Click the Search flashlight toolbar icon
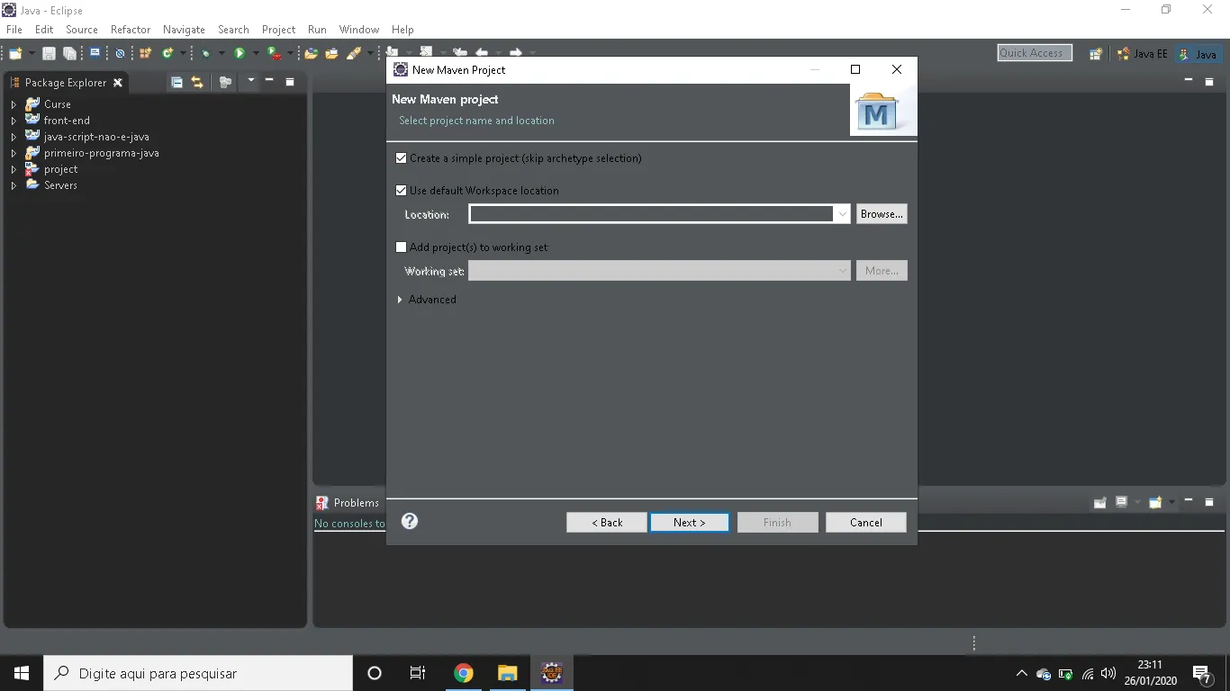This screenshot has width=1230, height=691. (354, 54)
